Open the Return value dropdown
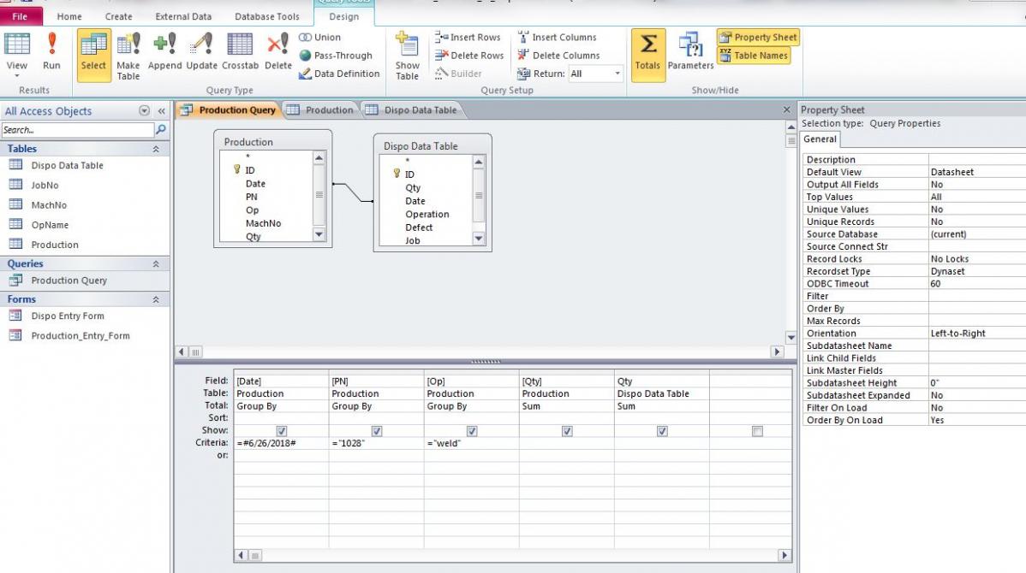Image resolution: width=1026 pixels, height=573 pixels. pos(617,74)
